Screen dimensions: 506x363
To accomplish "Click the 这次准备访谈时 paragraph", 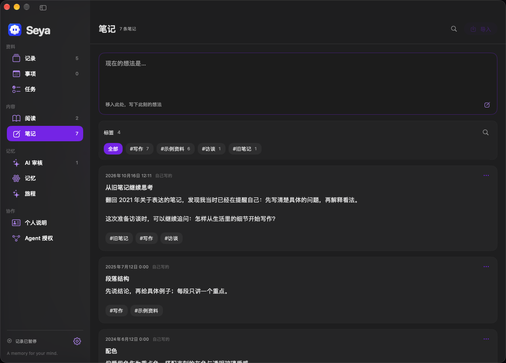I will click(190, 219).
